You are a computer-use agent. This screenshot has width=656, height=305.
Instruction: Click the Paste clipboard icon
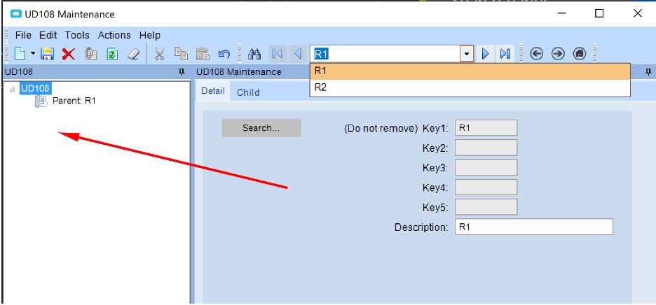coord(203,54)
